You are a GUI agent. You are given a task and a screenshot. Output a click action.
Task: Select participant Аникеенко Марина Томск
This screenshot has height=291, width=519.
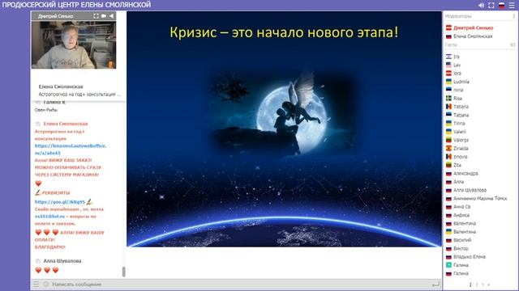(x=480, y=199)
